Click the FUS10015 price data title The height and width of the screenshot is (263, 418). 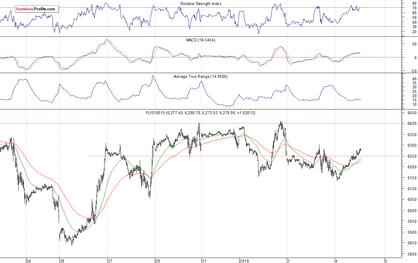[x=200, y=113]
